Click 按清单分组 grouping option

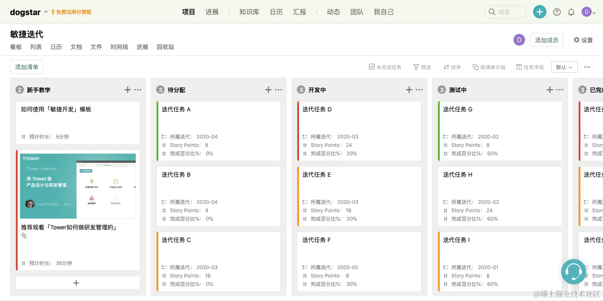click(x=489, y=67)
